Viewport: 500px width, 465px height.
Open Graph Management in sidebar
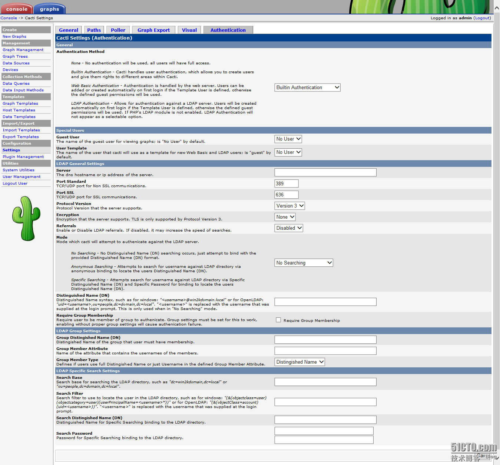[x=23, y=50]
